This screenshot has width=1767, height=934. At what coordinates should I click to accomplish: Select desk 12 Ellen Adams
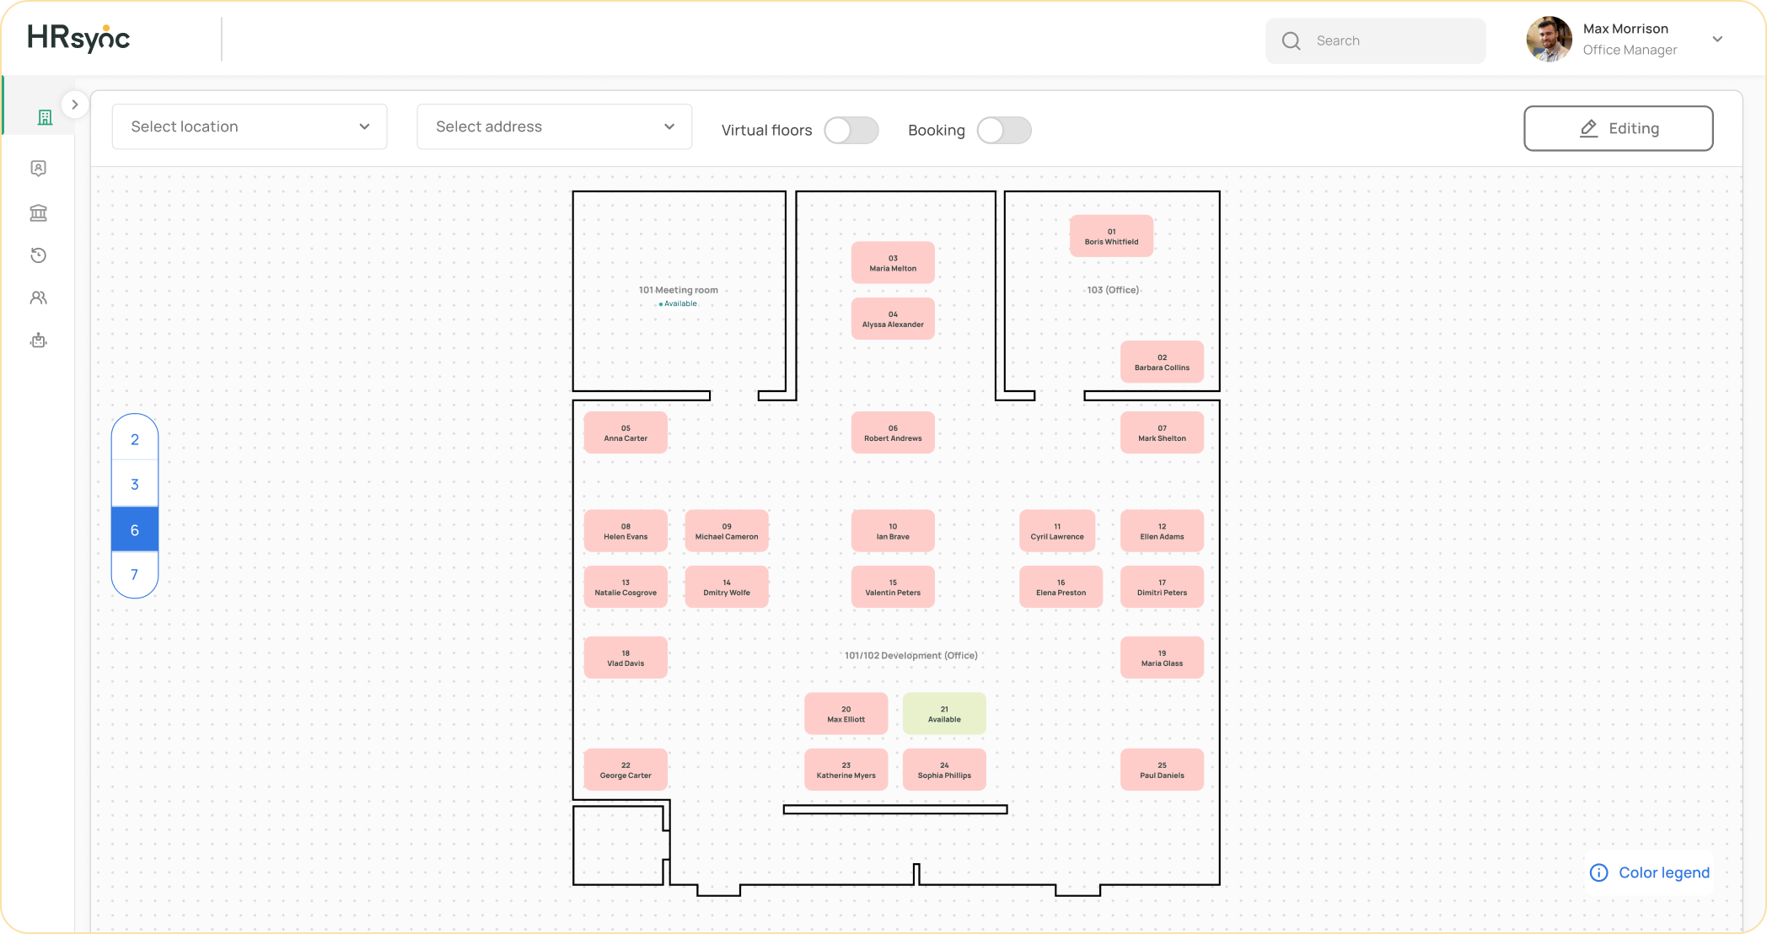[1162, 531]
